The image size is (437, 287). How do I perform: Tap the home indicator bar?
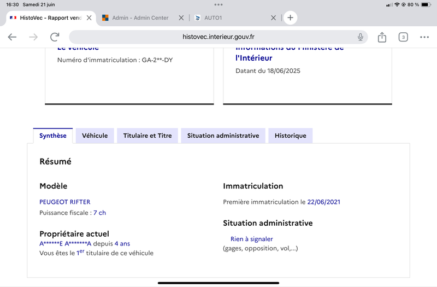tap(218, 283)
